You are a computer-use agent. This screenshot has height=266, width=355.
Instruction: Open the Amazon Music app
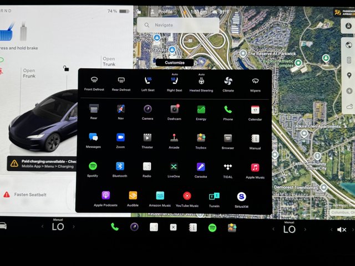pos(160,199)
